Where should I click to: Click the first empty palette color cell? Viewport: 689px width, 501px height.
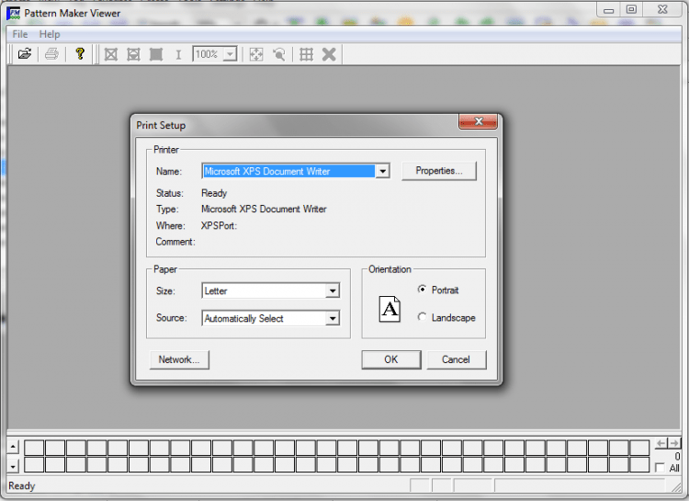point(34,448)
